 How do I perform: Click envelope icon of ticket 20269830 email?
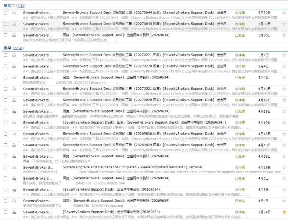[x=14, y=134]
